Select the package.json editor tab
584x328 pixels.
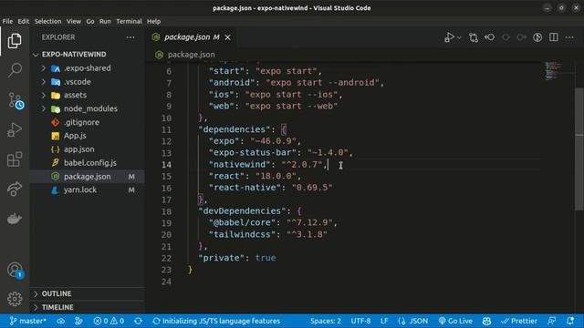(x=191, y=37)
